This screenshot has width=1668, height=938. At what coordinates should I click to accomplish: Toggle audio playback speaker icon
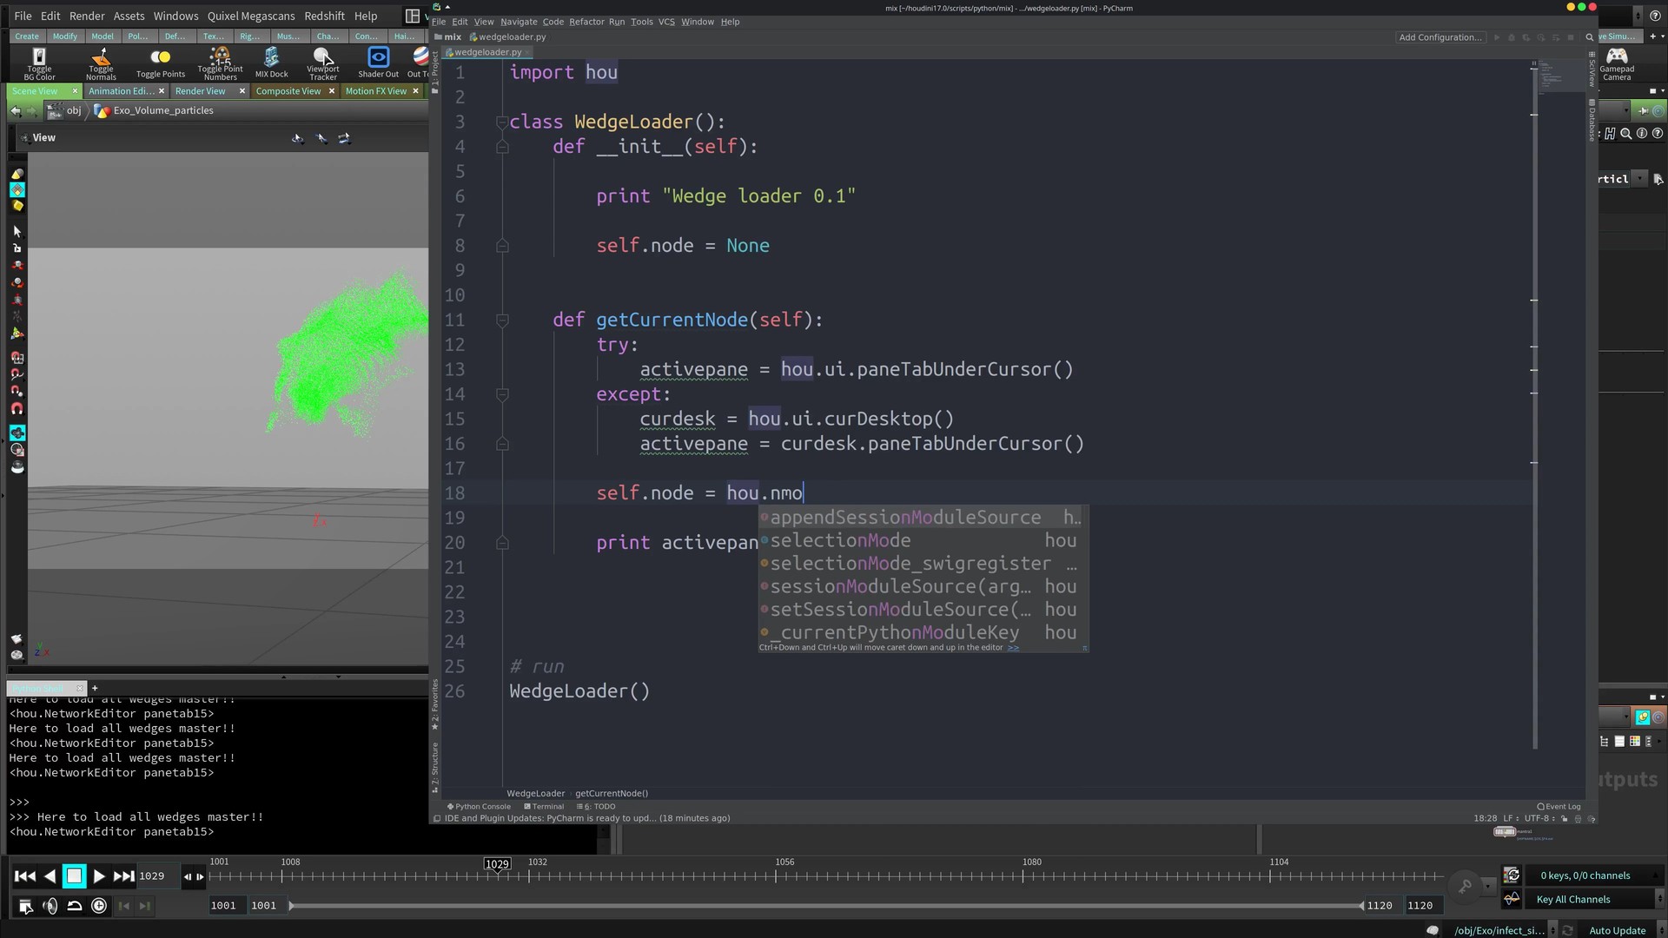[x=50, y=906]
